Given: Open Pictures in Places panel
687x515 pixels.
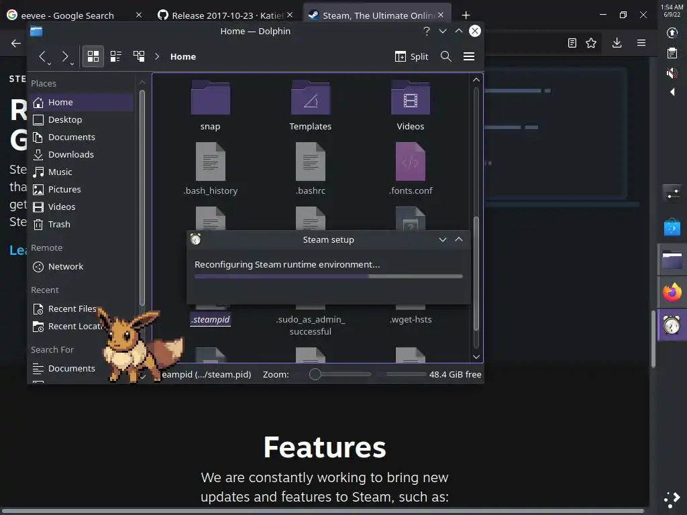Looking at the screenshot, I should click(82, 190).
